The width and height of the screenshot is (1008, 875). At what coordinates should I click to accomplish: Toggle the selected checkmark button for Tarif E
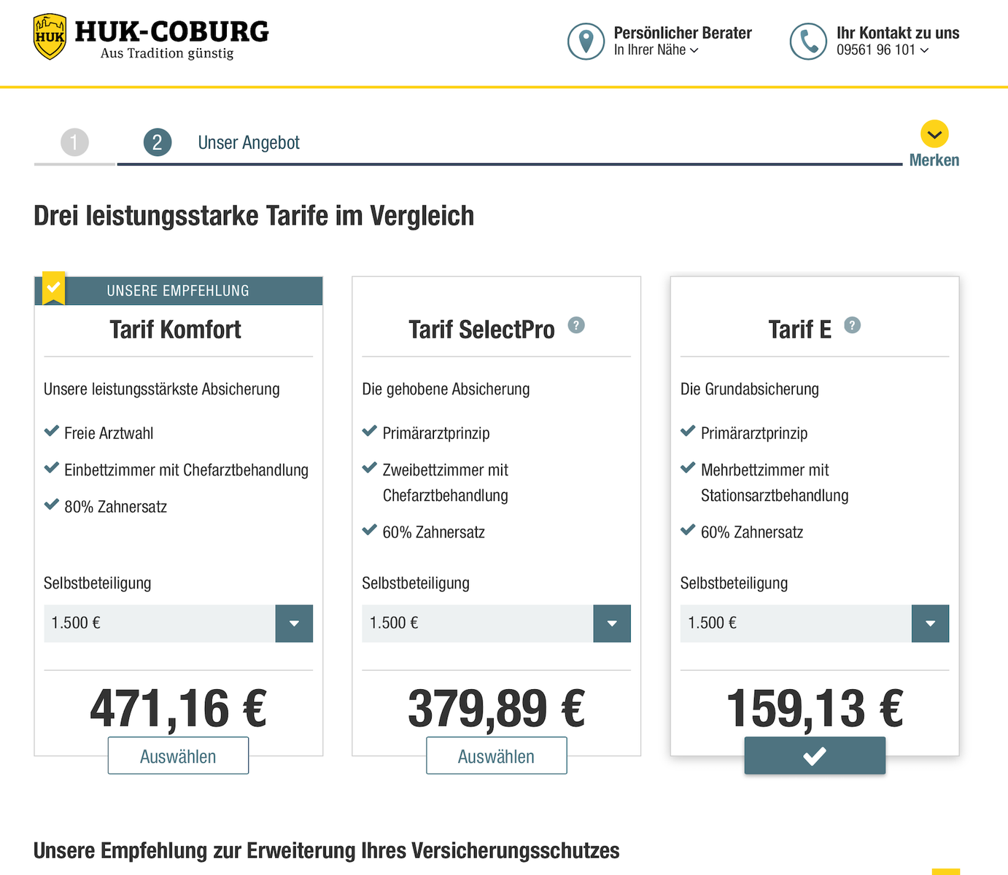click(815, 756)
